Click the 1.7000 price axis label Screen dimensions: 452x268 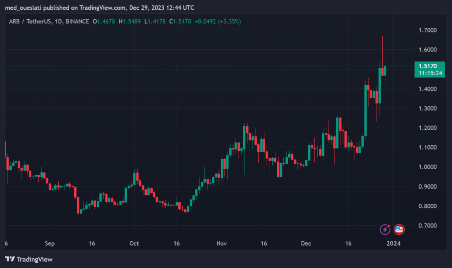click(427, 30)
